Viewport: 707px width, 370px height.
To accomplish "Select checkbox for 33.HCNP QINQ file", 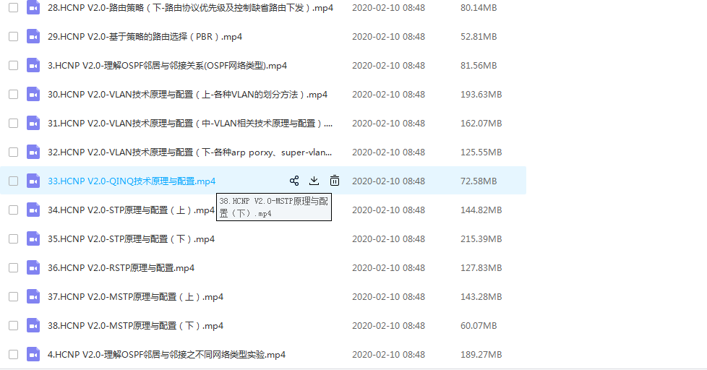I will 13,181.
